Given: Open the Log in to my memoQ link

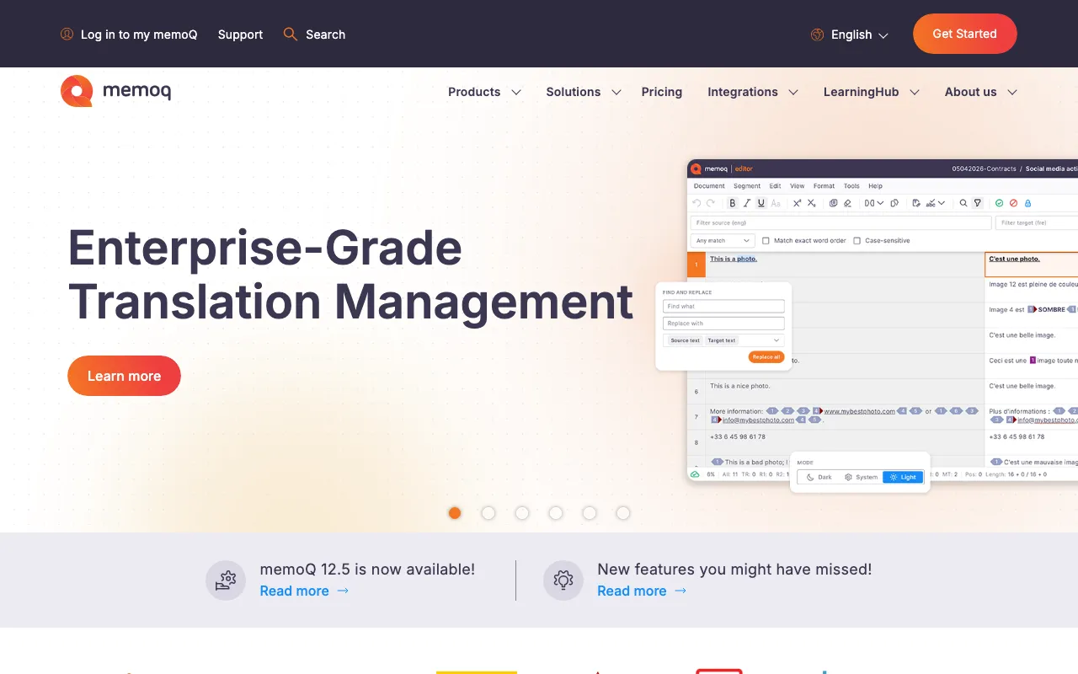Looking at the screenshot, I should pyautogui.click(x=129, y=35).
